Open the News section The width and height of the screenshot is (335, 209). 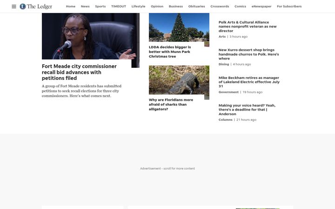click(85, 7)
